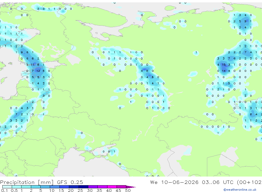Select the 2–5 mm legend color swatch
This screenshot has width=262, height=192.
click(36, 187)
